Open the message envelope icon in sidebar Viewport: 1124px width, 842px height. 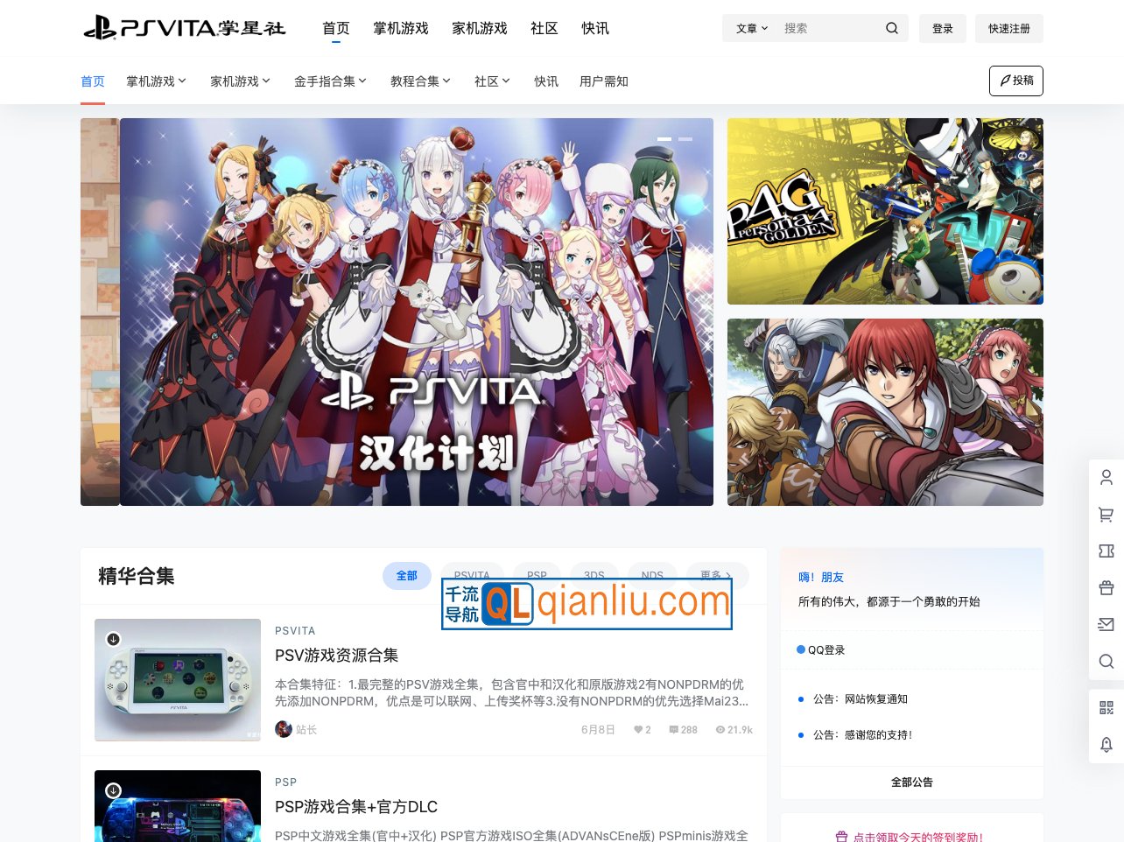[x=1106, y=624]
